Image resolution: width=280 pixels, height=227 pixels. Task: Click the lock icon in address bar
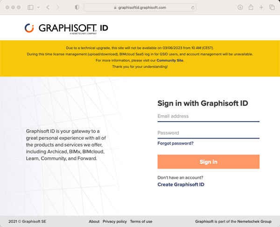tap(115, 7)
